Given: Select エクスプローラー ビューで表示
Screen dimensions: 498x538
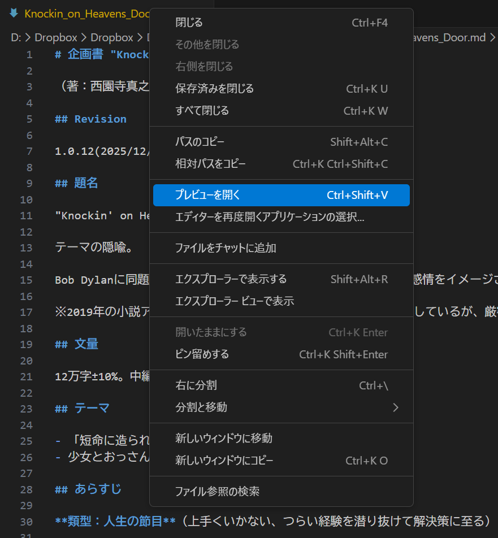Looking at the screenshot, I should tap(235, 301).
